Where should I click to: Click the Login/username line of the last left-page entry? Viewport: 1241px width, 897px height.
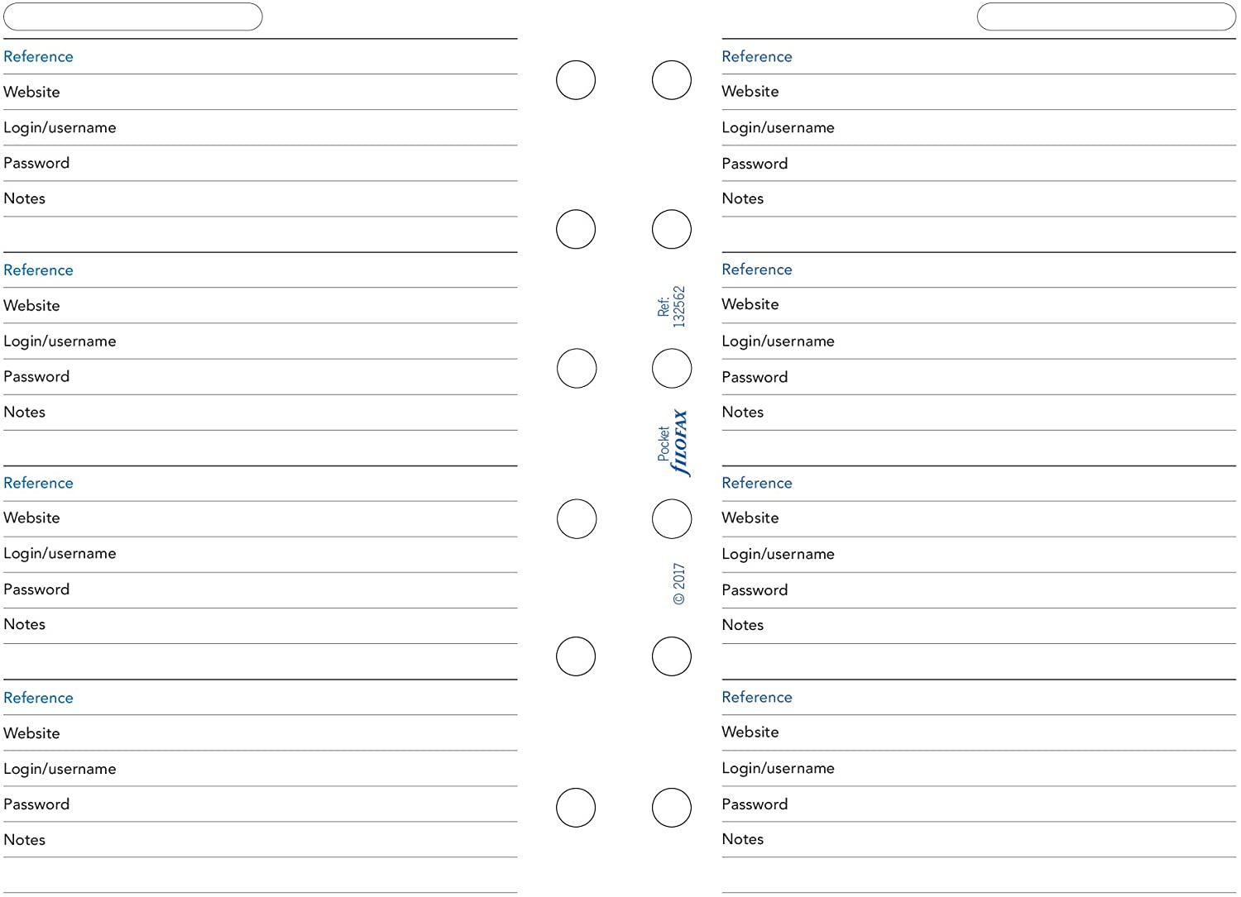(260, 769)
